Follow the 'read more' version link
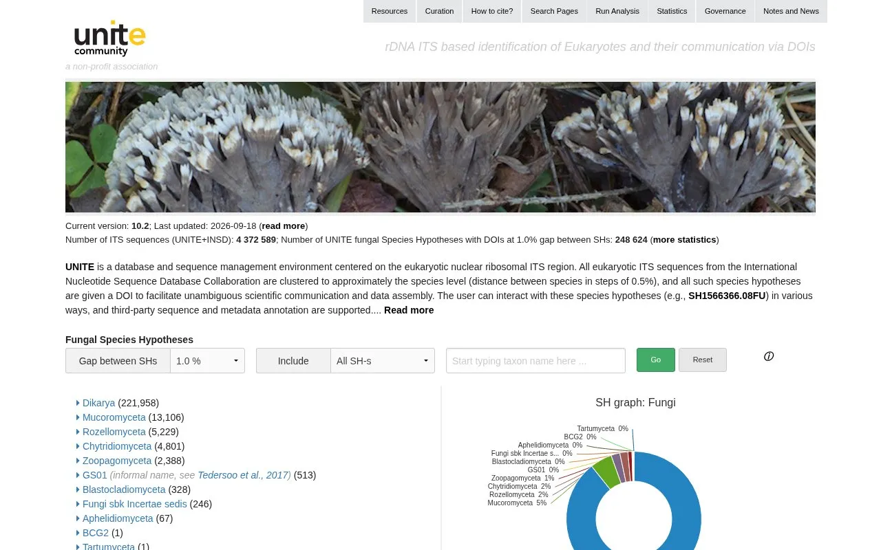 pos(283,226)
